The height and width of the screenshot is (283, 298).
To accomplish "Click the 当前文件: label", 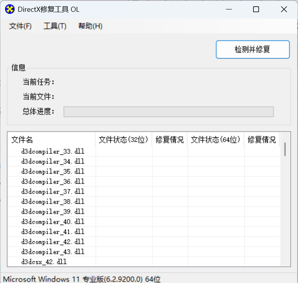I will [39, 97].
